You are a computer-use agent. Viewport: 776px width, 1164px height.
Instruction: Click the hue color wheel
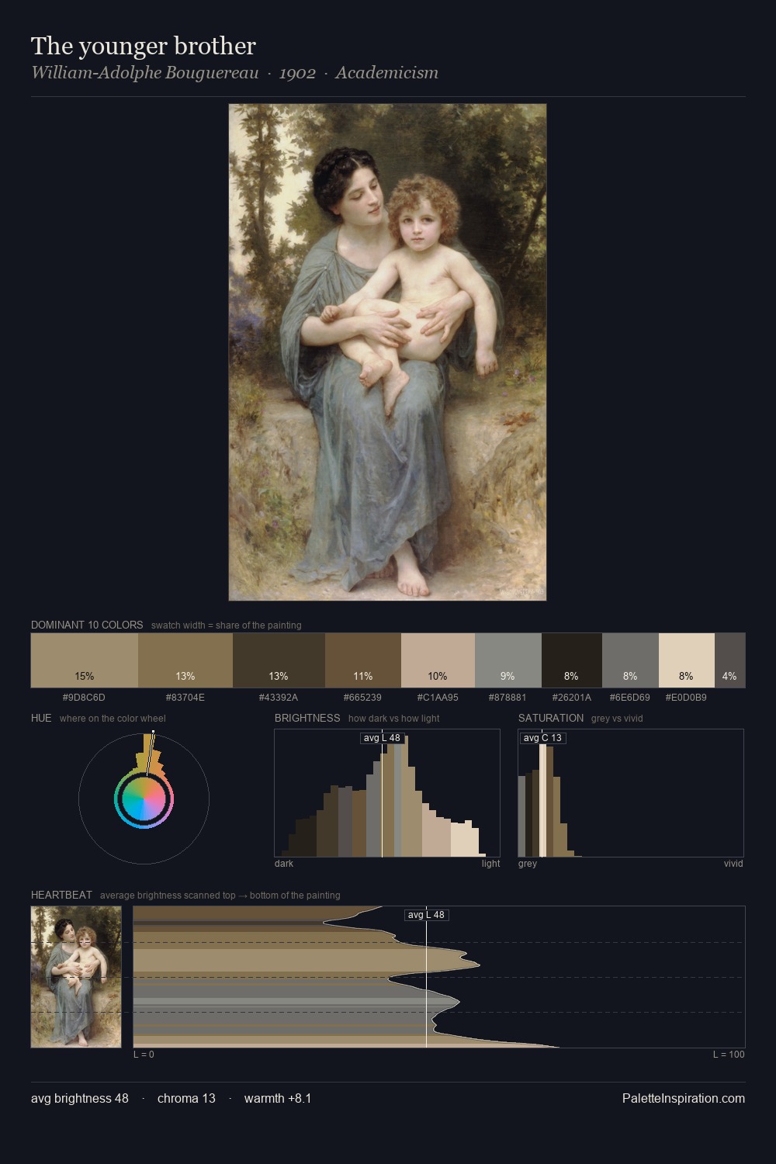pyautogui.click(x=144, y=799)
